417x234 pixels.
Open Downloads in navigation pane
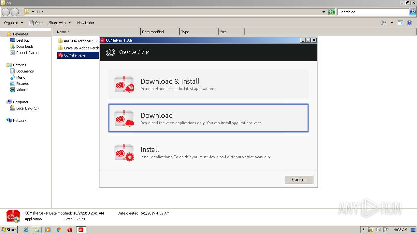(x=25, y=46)
